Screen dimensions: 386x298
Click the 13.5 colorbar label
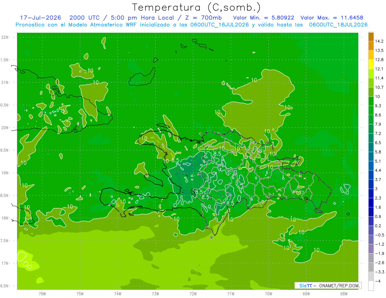[x=380, y=50]
